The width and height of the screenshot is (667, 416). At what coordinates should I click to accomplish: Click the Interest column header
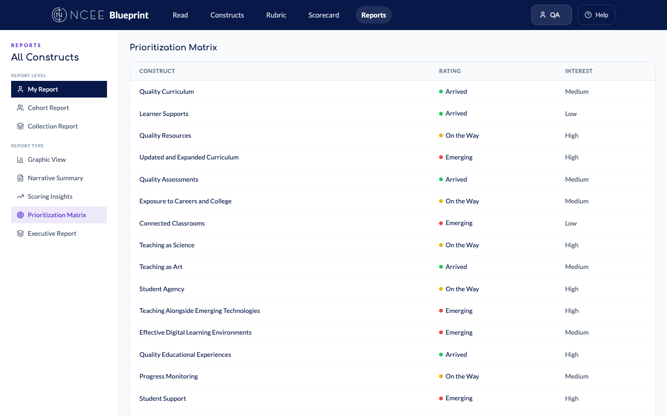click(x=579, y=71)
